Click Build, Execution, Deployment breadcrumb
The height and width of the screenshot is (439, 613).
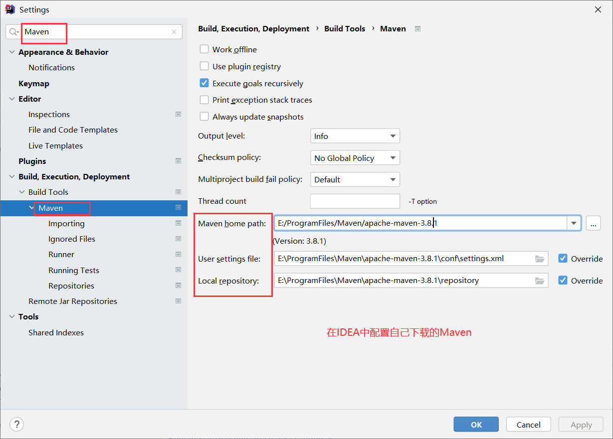click(254, 29)
